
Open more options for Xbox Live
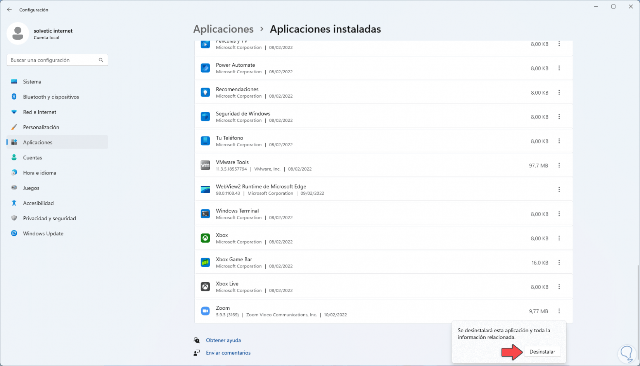(559, 287)
